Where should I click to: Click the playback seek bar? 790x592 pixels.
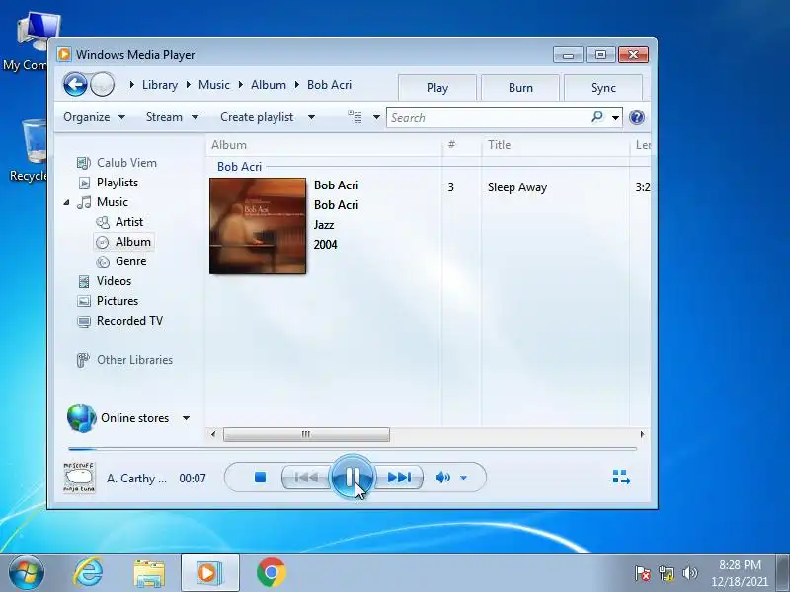353,448
